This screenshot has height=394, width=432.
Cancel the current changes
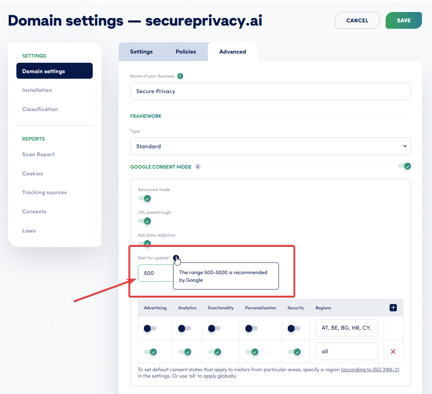(x=357, y=20)
